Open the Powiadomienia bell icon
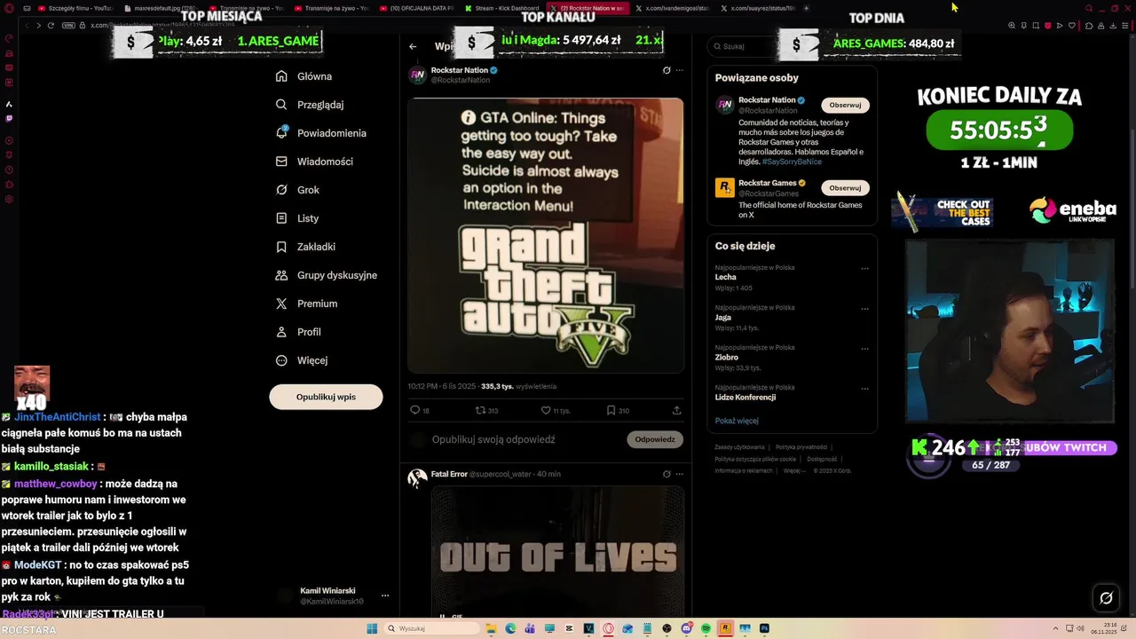Viewport: 1136px width, 639px height. tap(281, 133)
